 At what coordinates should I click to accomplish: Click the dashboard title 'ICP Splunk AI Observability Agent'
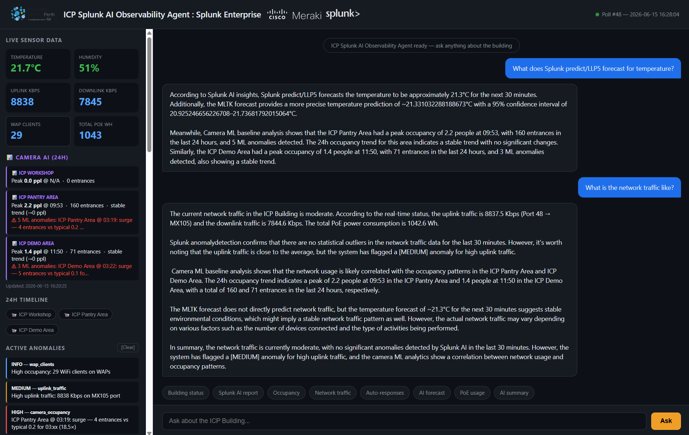click(162, 15)
